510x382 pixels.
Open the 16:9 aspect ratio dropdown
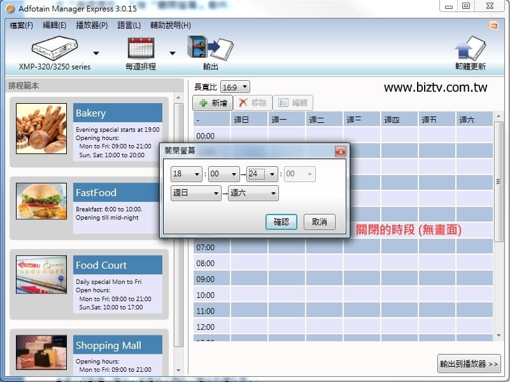[235, 87]
